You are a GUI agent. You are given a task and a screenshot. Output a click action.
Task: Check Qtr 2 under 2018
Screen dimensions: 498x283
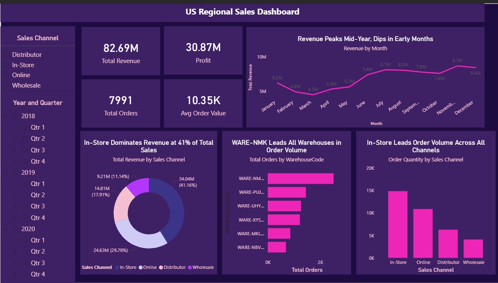pos(25,139)
